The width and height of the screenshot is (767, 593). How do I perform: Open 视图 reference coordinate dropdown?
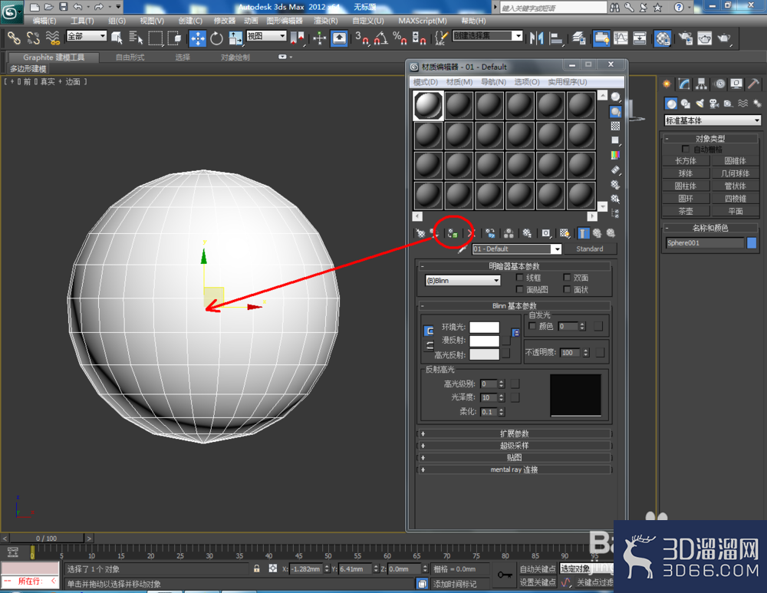266,36
